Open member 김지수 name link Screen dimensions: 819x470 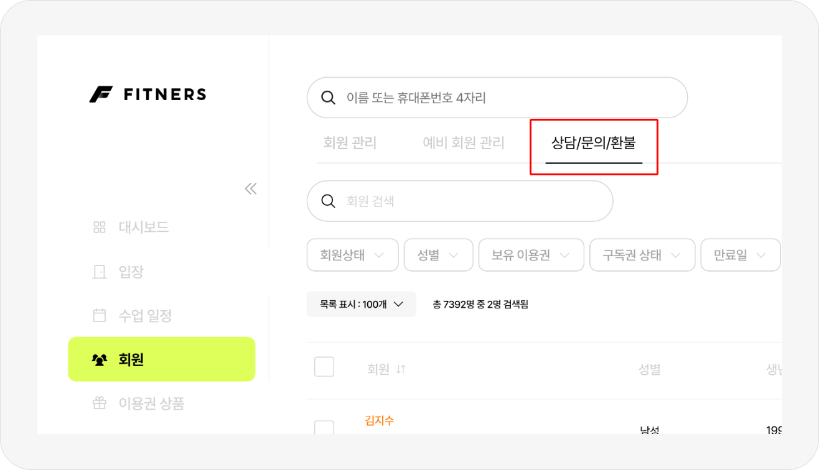(379, 421)
